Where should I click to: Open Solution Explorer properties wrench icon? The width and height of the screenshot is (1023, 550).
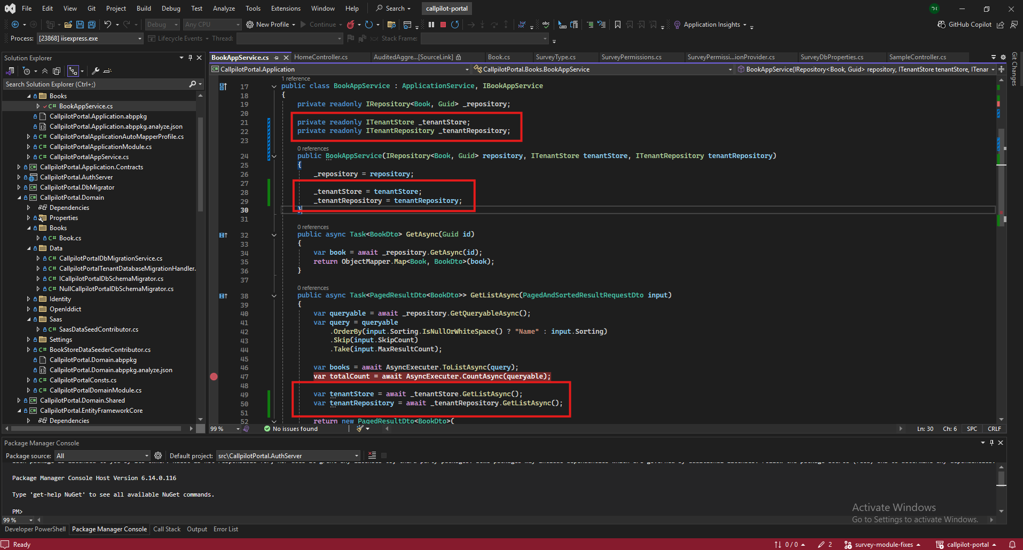pos(96,71)
